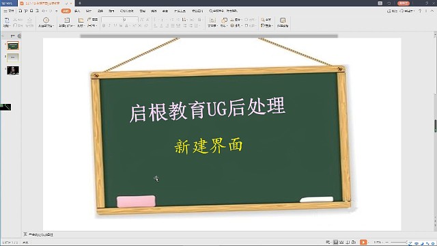437x246 pixels.
Task: Toggle Italic formatting
Action: click(109, 26)
